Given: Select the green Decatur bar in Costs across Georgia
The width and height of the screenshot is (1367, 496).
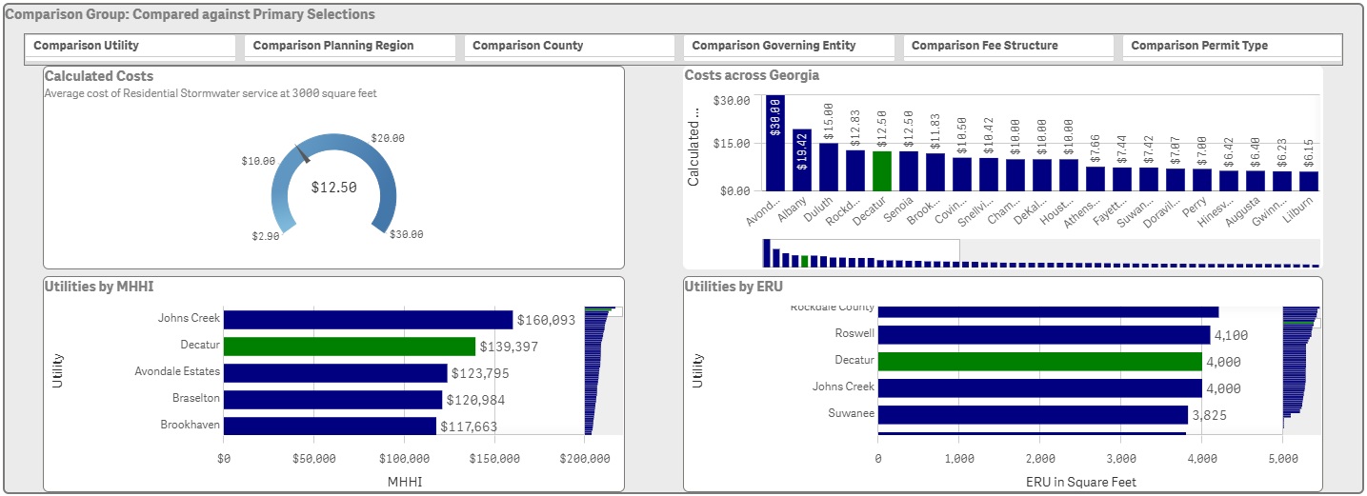Looking at the screenshot, I should pos(882,171).
